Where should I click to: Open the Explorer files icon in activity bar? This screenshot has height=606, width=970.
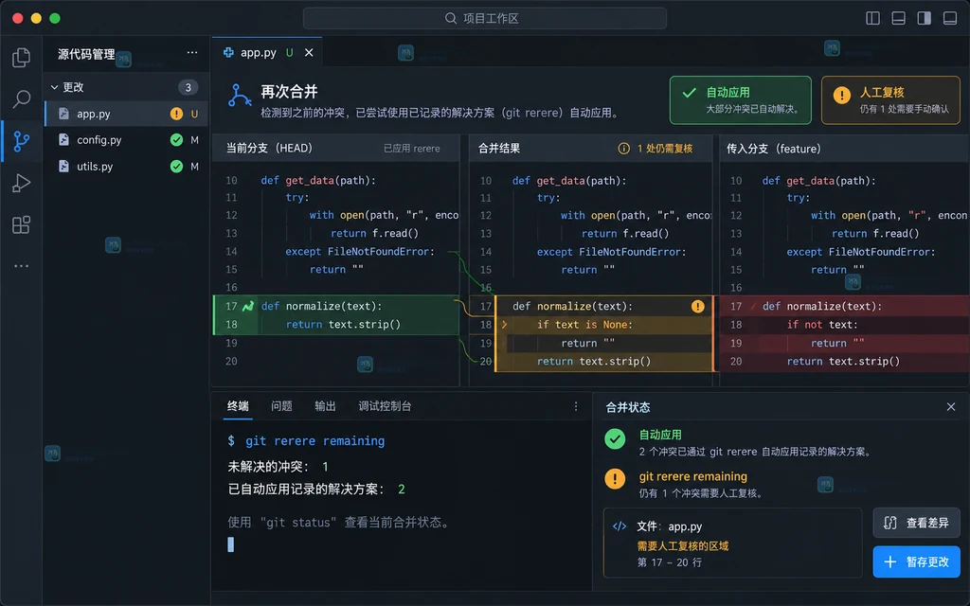click(x=21, y=58)
